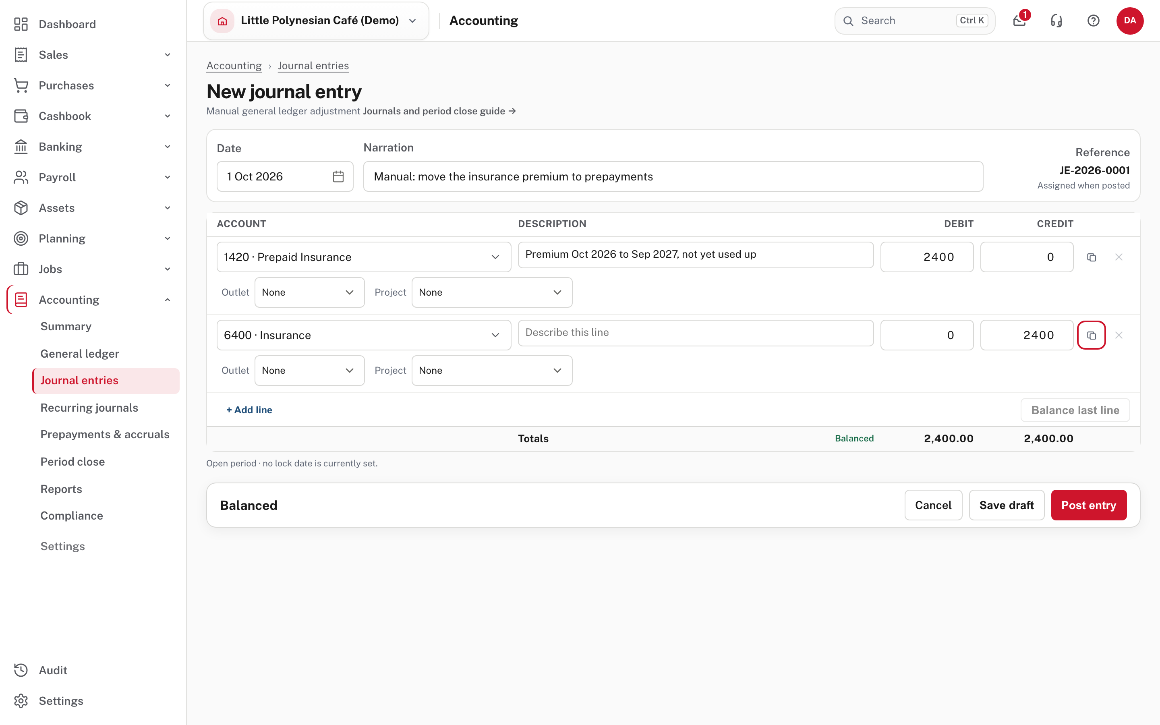Viewport: 1160px width, 725px height.
Task: Click the 'Describe this line' description field
Action: pos(696,333)
